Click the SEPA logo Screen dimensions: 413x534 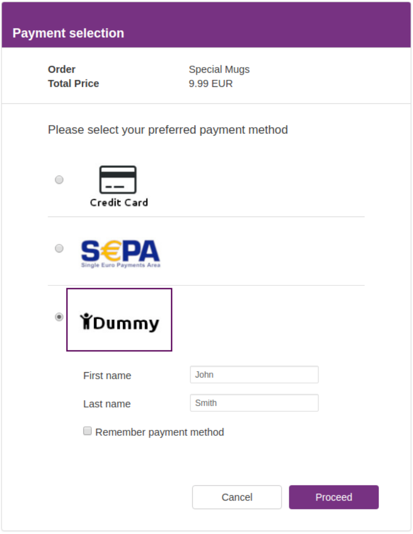[x=120, y=253]
